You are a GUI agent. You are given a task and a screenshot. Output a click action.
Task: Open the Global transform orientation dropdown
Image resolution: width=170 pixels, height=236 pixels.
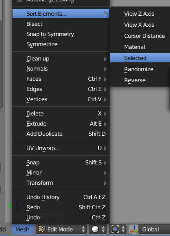pyautogui.click(x=154, y=230)
